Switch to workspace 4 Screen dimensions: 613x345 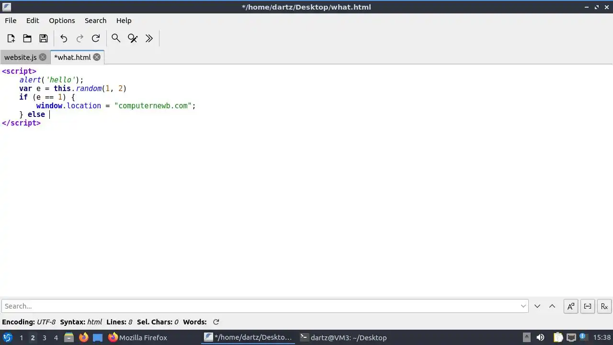pyautogui.click(x=56, y=337)
